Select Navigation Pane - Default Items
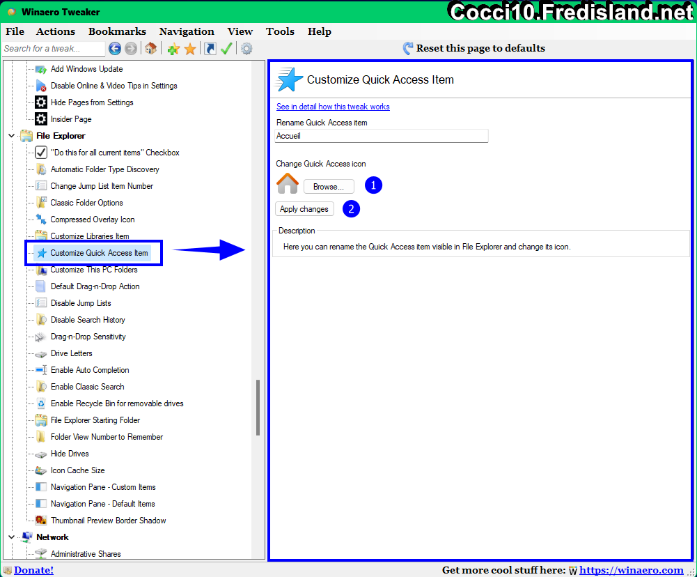Viewport: 697px width, 577px height. (x=102, y=504)
